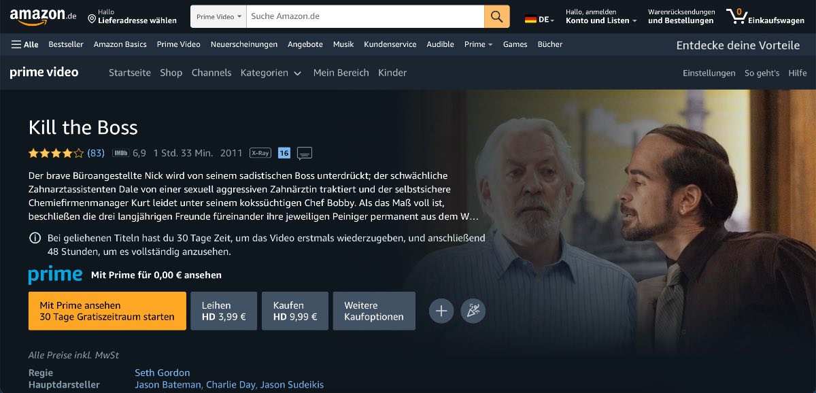Screen dimensions: 816x393
Task: Open the Channels tab
Action: (211, 73)
